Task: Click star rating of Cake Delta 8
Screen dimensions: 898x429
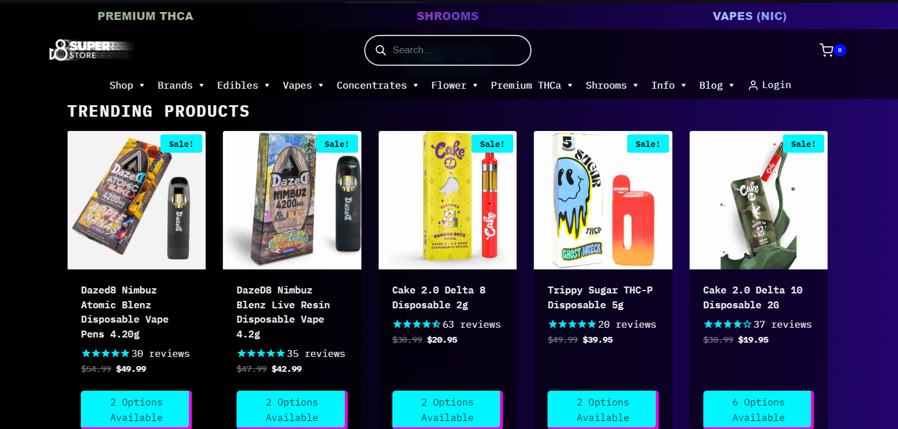Action: (416, 324)
